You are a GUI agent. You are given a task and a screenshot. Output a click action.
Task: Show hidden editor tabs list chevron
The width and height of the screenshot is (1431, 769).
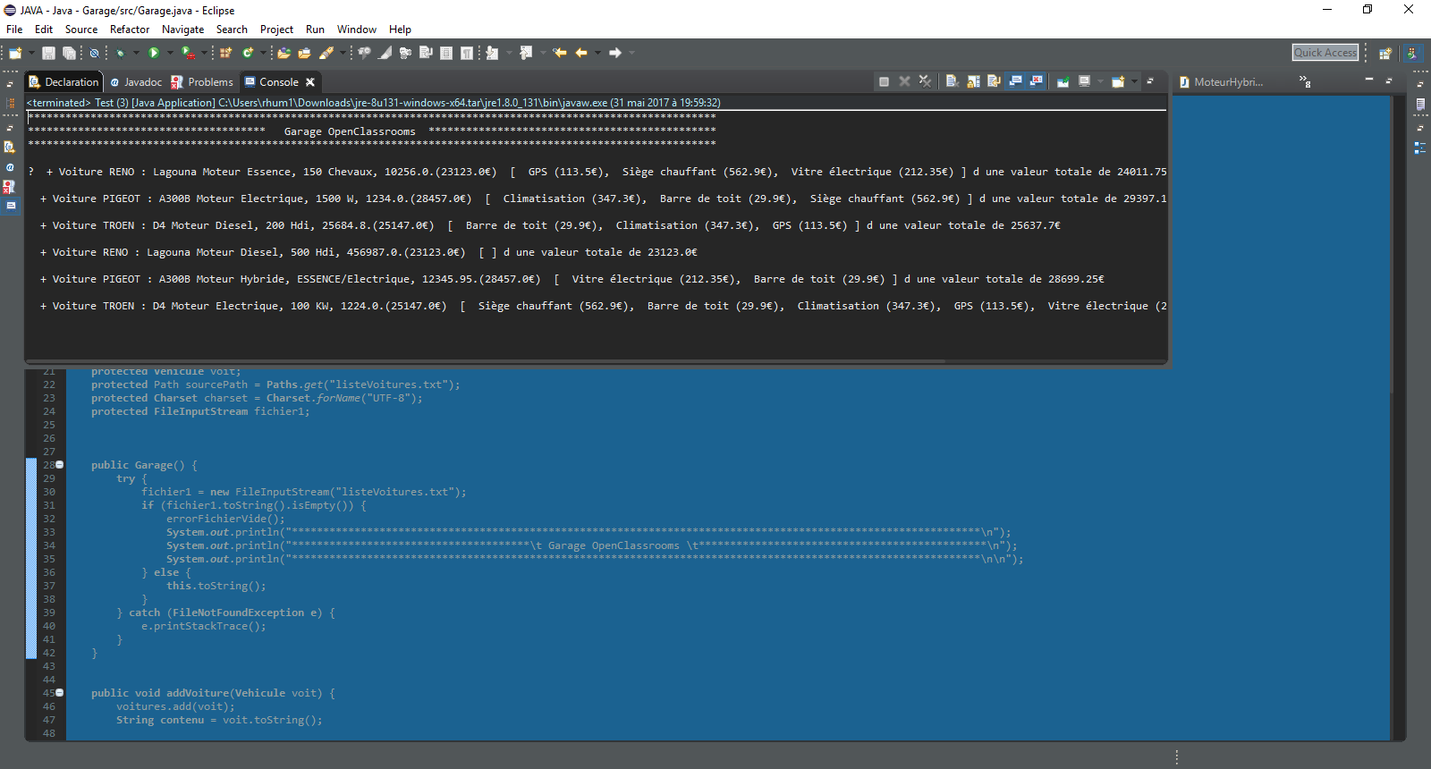pos(1305,81)
